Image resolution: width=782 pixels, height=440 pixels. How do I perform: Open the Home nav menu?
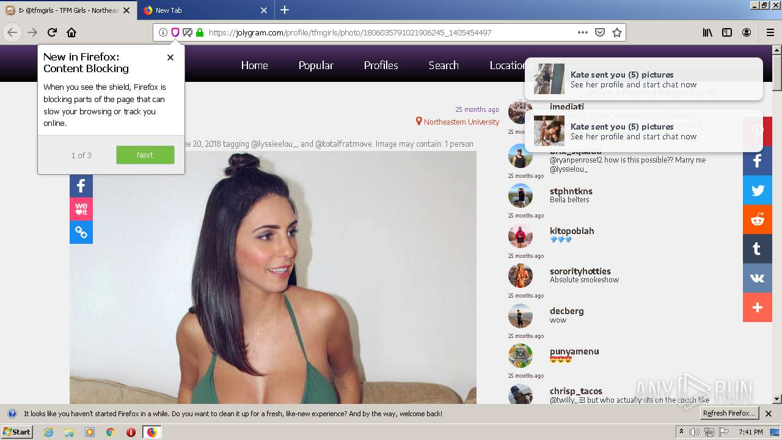pos(254,65)
